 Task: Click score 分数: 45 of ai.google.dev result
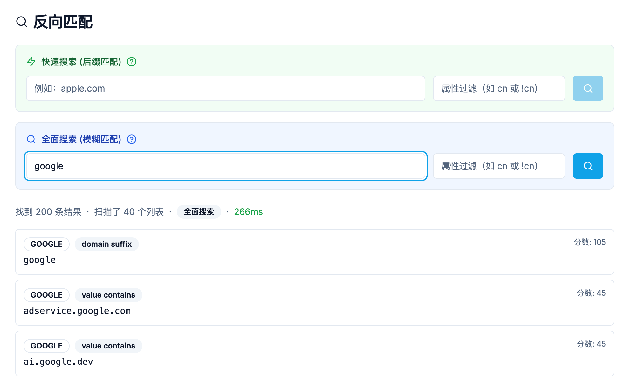[591, 344]
